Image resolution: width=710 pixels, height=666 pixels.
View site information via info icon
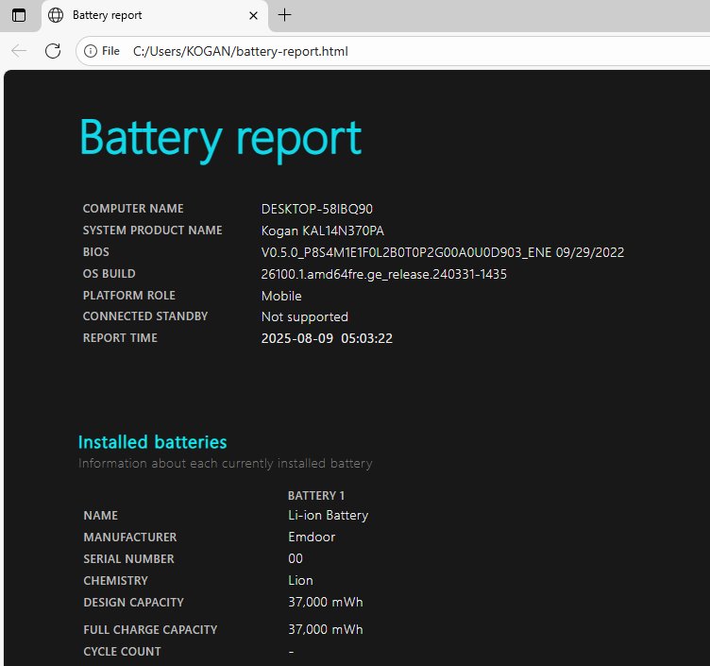coord(91,51)
